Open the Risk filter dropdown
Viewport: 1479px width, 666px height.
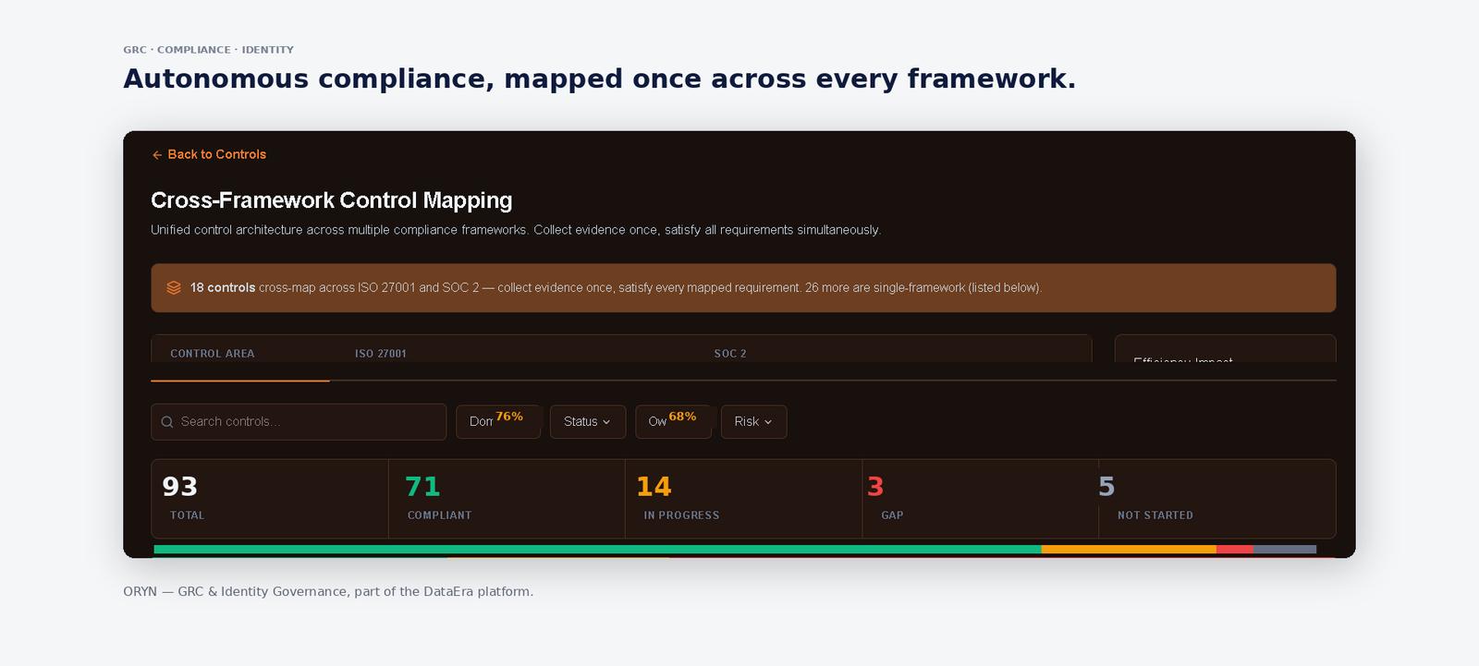click(x=753, y=421)
